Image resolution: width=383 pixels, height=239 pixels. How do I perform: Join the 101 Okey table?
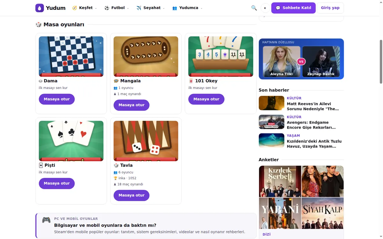(x=206, y=99)
